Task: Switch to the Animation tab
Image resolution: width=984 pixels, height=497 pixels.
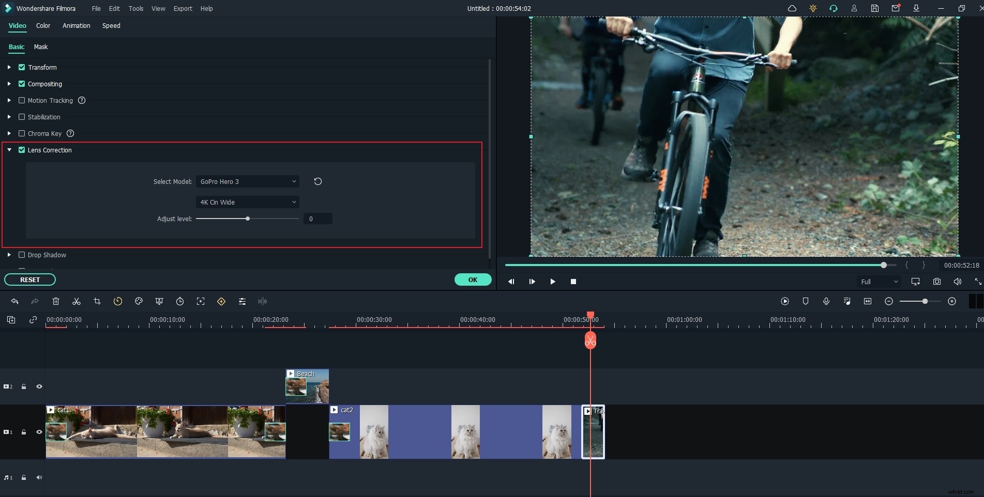Action: click(x=76, y=26)
